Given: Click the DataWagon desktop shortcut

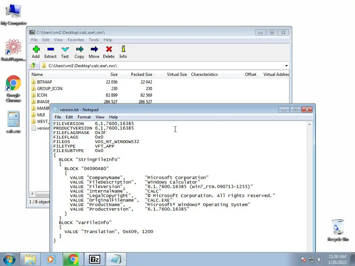Looking at the screenshot, I should click(14, 50).
